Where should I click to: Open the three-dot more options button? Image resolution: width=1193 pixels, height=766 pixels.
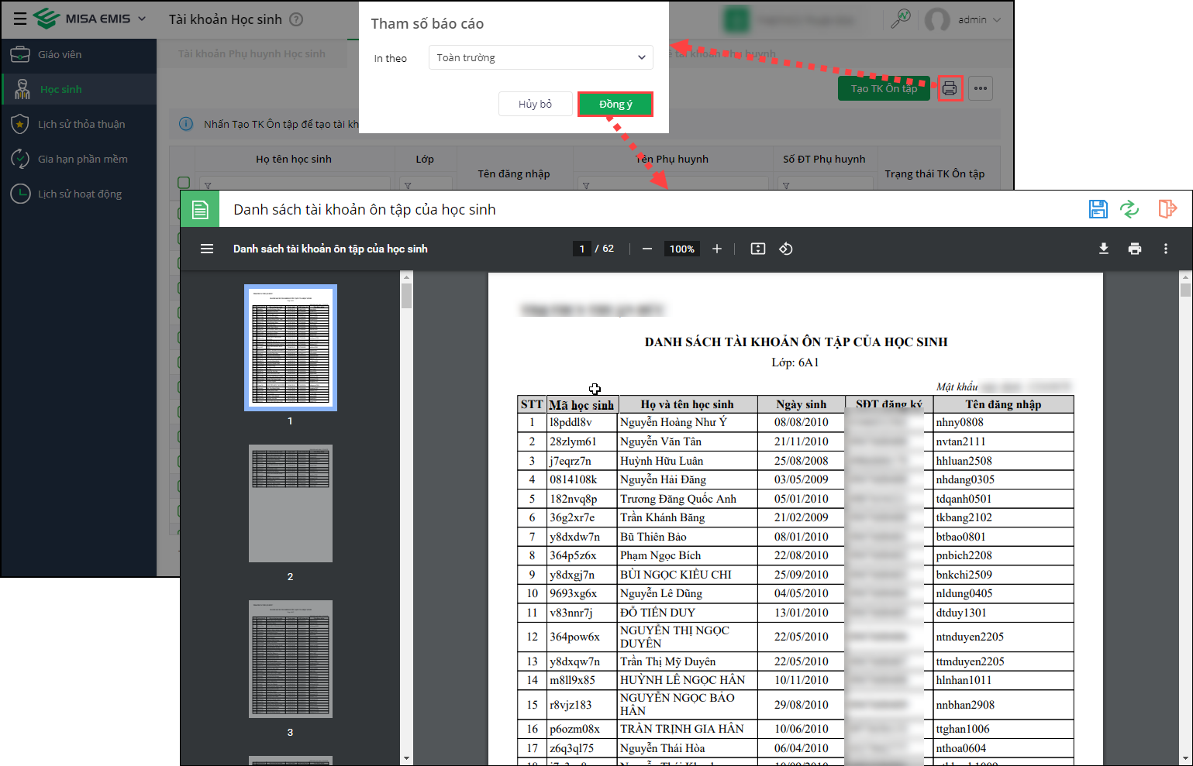click(x=981, y=88)
